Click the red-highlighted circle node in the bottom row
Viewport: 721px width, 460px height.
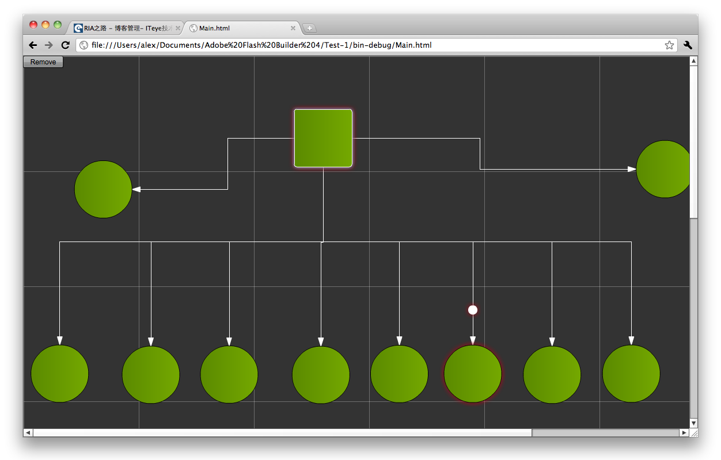coord(473,374)
